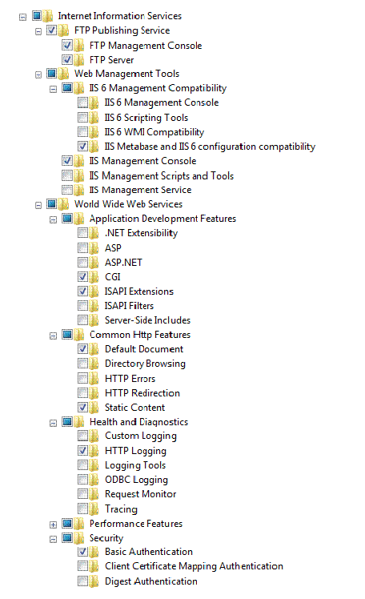Check the Request Monitor checkbox

click(x=82, y=493)
